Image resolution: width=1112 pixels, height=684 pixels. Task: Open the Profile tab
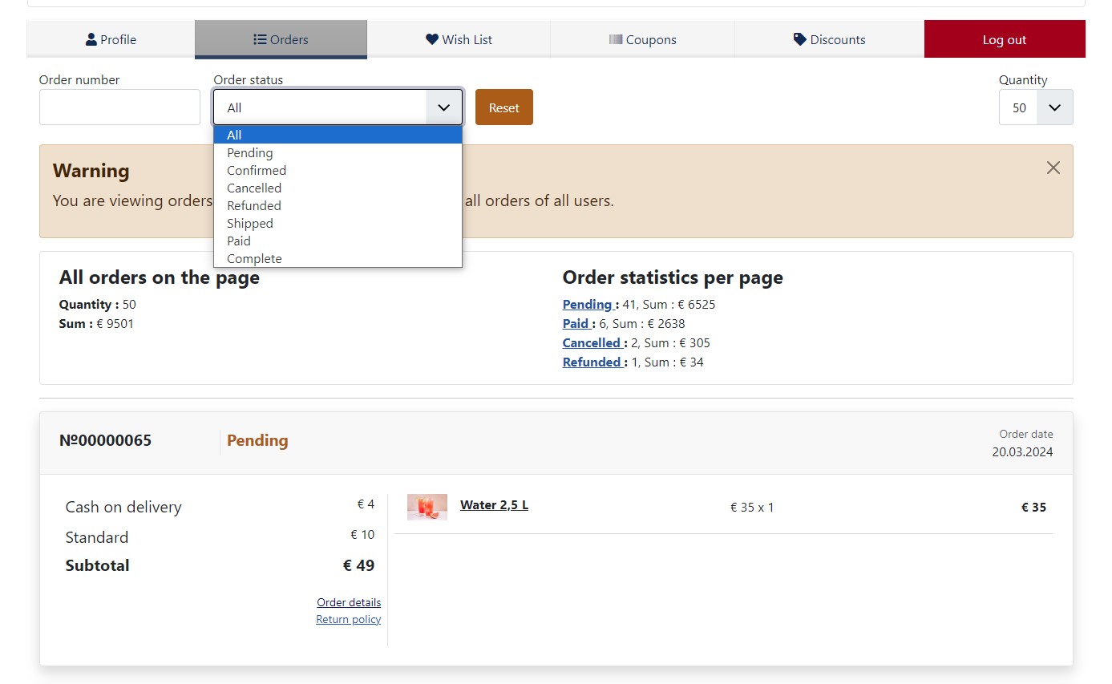click(111, 39)
